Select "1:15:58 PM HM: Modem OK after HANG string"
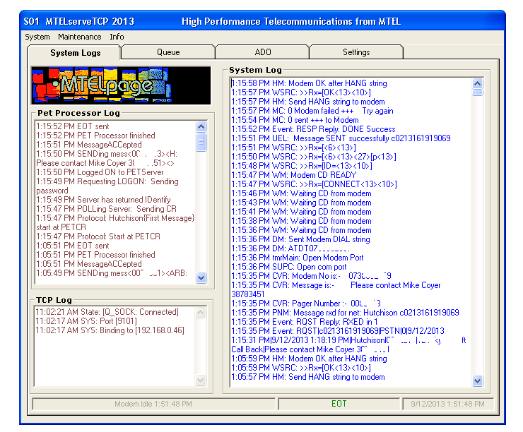Screen dimensions: 523x432 pos(309,83)
